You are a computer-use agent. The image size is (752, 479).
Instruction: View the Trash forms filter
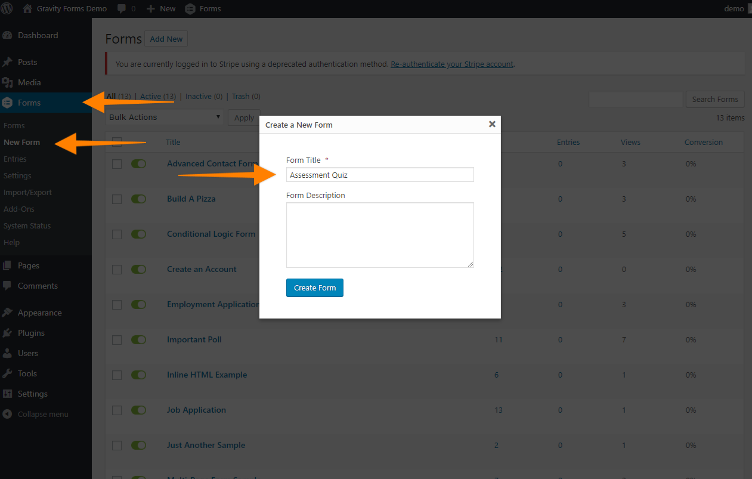(x=246, y=96)
